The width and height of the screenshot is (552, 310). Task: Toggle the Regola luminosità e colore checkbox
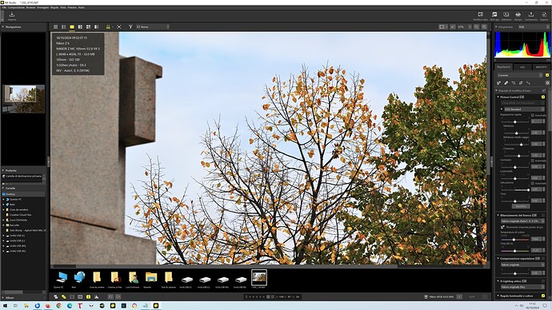click(x=543, y=296)
